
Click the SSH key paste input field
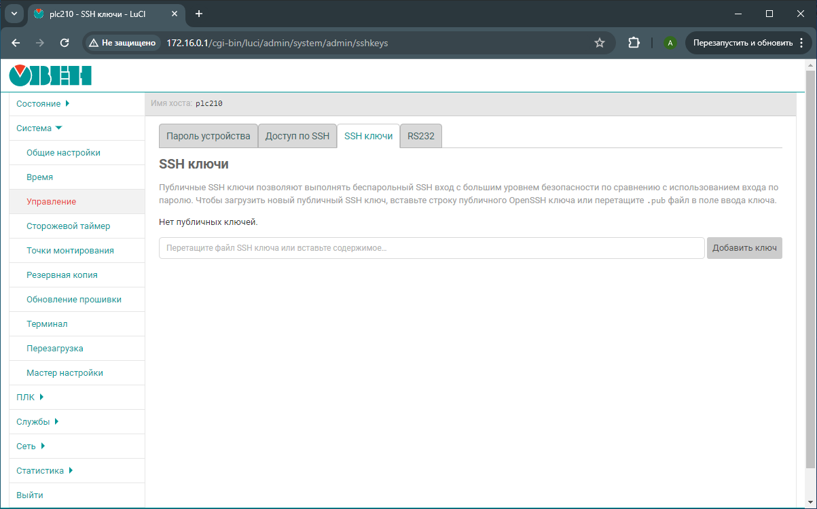point(431,248)
